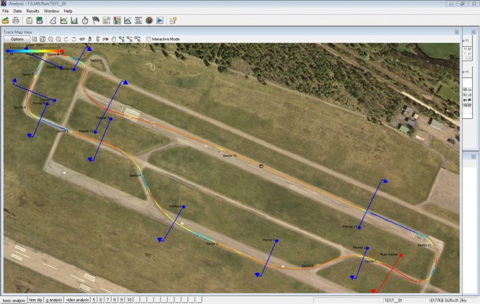Click the blue XY scatter plot icon
Screen dimensions: 480x304
click(127, 20)
